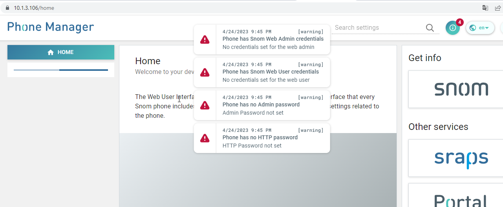503x207 pixels.
Task: Open 'Phone has no Admin password' notification
Action: [x=262, y=105]
